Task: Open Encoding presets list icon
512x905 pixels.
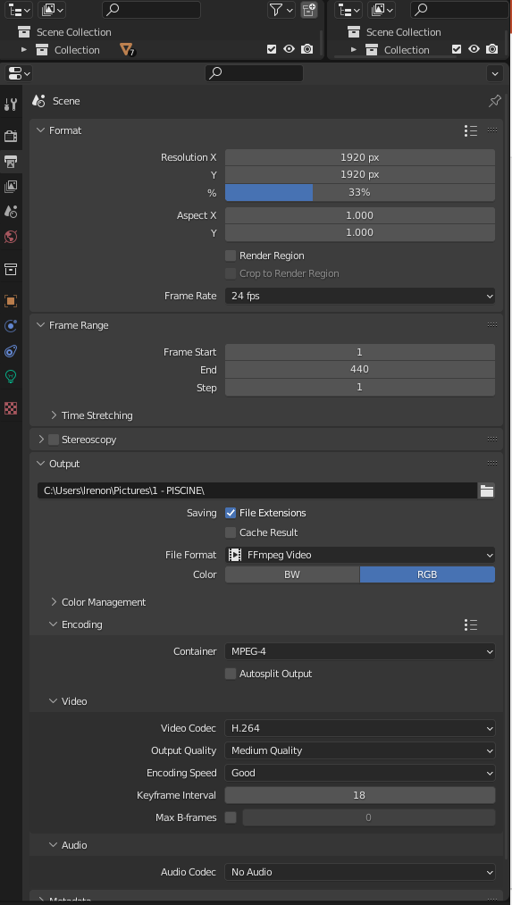Action: [470, 624]
